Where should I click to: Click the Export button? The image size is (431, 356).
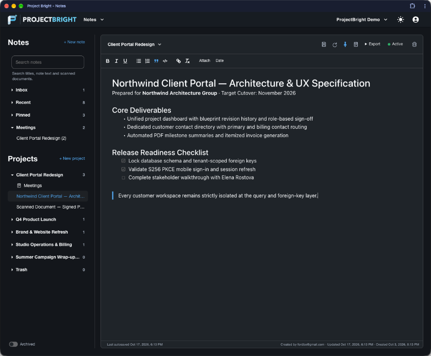click(372, 44)
